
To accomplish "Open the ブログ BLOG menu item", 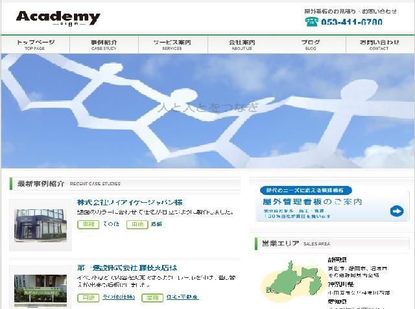I will 311,45.
